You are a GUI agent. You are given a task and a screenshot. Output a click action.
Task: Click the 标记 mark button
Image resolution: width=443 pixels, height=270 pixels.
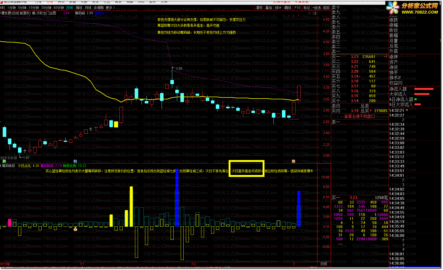coord(307,8)
